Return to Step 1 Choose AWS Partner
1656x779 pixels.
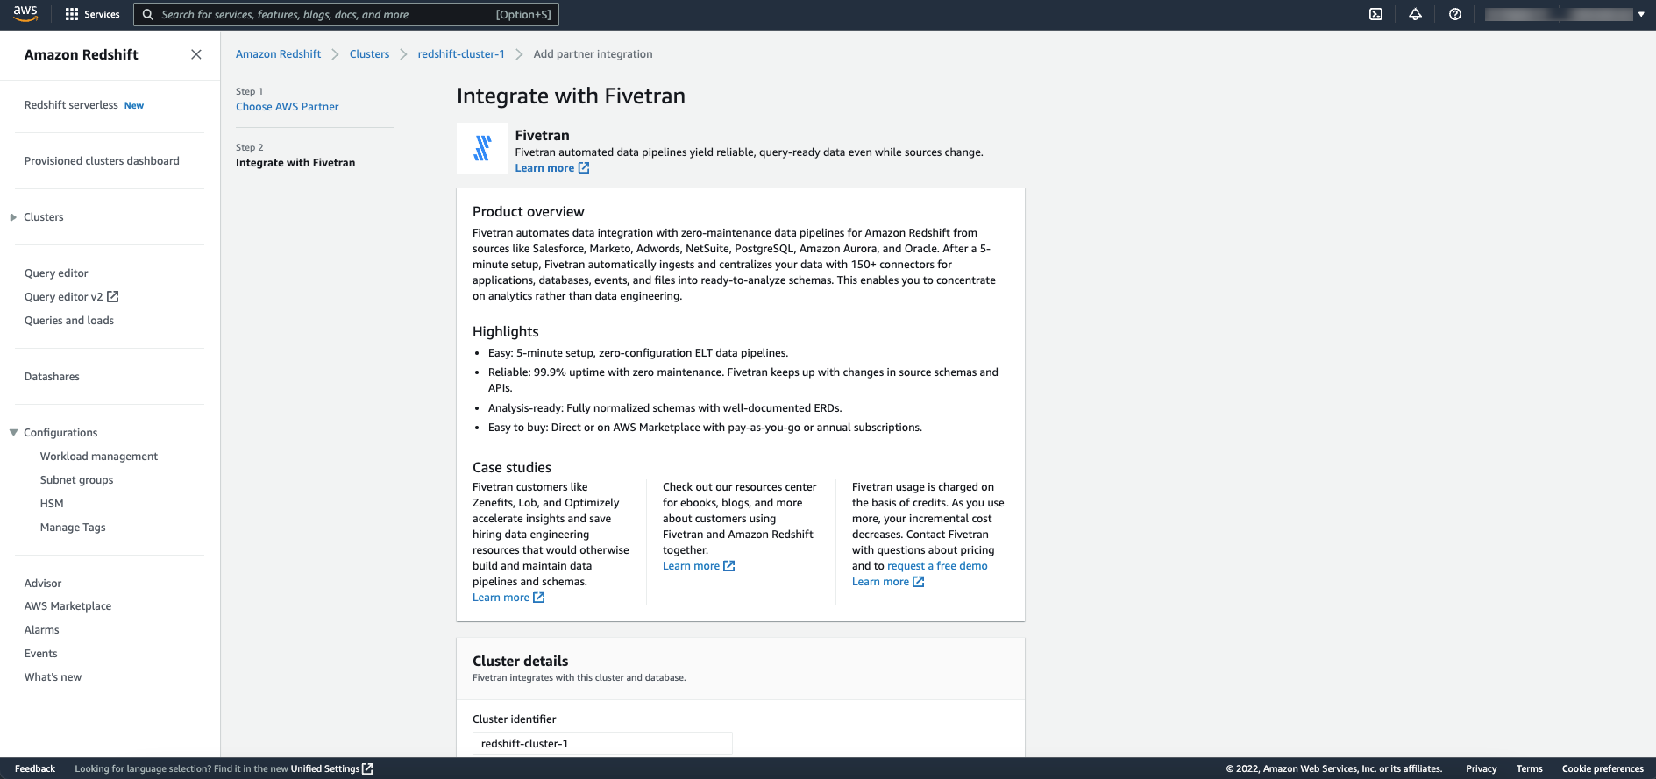pos(287,107)
